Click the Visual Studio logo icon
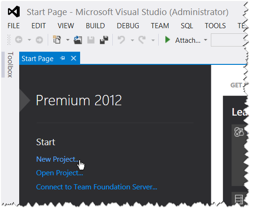 pyautogui.click(x=14, y=12)
